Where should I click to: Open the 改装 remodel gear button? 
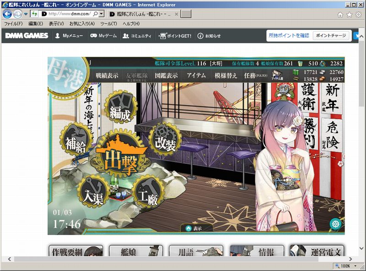click(x=165, y=139)
